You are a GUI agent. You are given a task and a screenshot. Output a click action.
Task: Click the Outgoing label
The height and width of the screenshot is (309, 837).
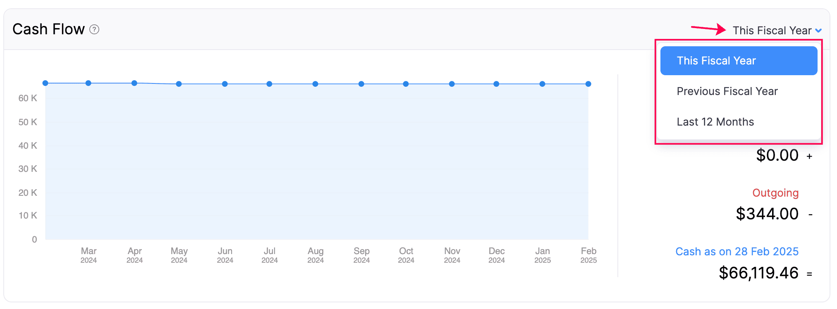(775, 193)
